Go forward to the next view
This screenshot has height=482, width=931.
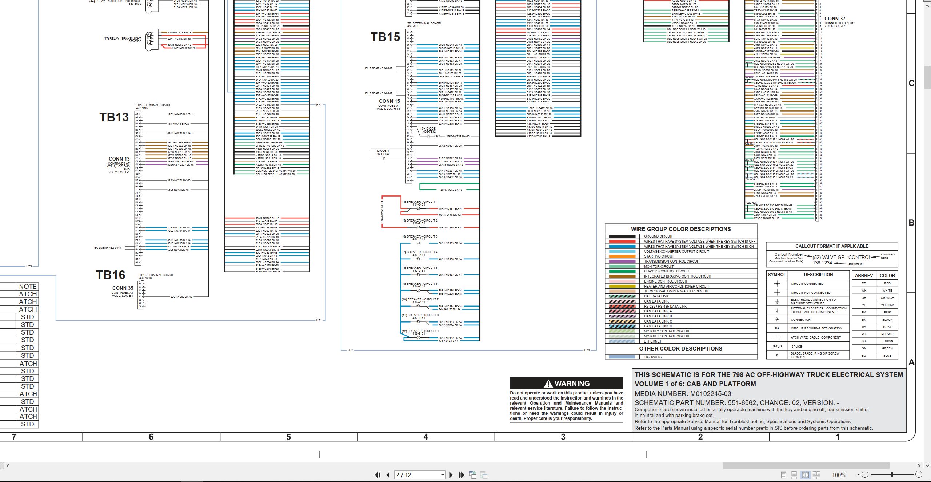point(484,475)
